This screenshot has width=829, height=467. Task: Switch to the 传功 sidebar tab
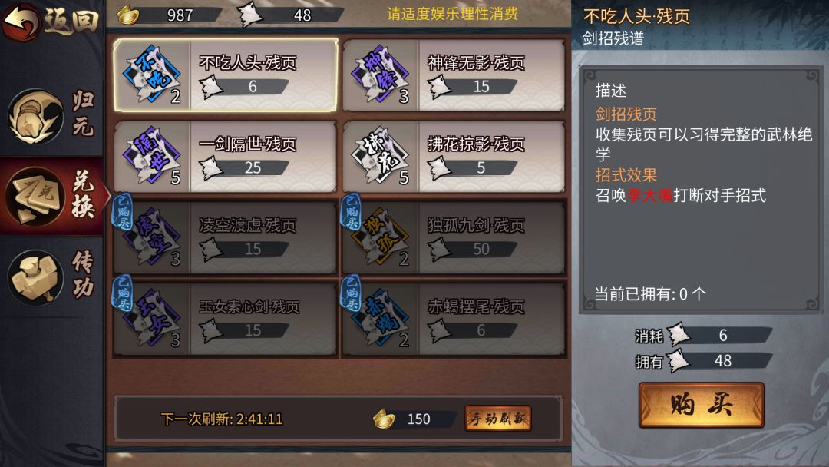coord(52,277)
